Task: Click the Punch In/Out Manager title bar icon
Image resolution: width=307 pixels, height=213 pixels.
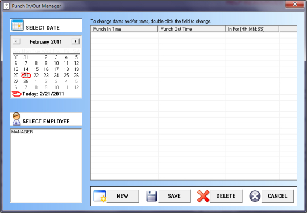Action: (6, 6)
